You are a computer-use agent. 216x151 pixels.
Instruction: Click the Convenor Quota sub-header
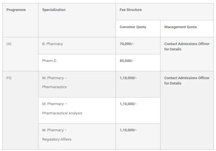point(133,27)
